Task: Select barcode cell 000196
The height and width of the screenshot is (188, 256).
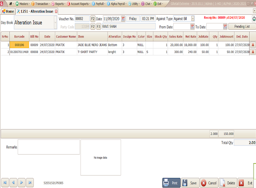Action: 19,45
